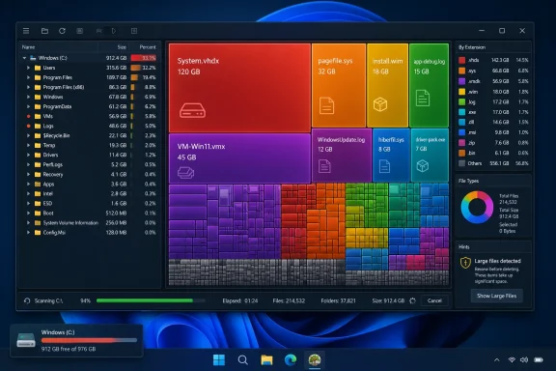Open the Windows Start button
The image size is (556, 371).
click(219, 360)
